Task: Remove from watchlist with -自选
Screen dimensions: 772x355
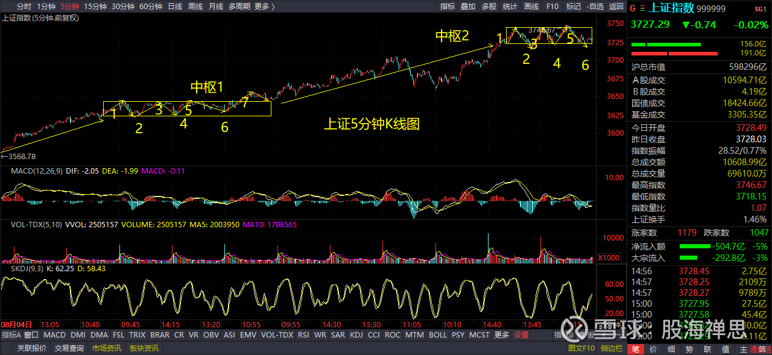Action: click(595, 7)
